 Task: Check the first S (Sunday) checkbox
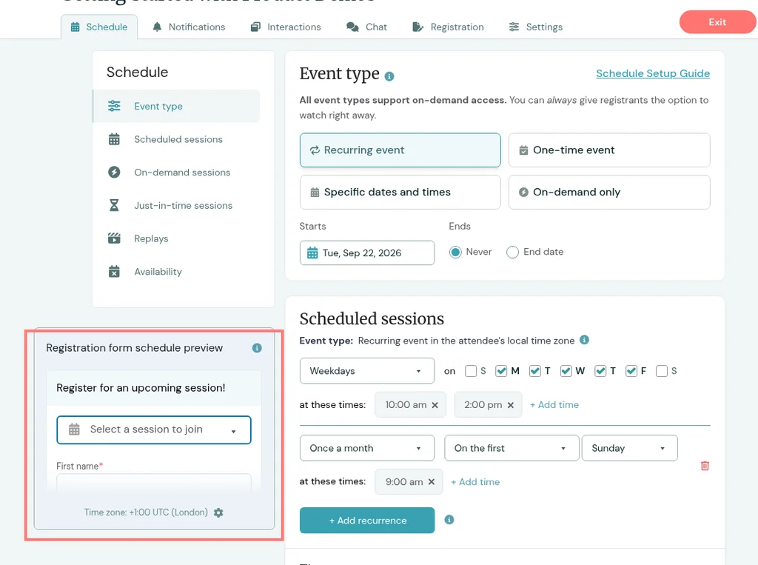click(x=471, y=371)
